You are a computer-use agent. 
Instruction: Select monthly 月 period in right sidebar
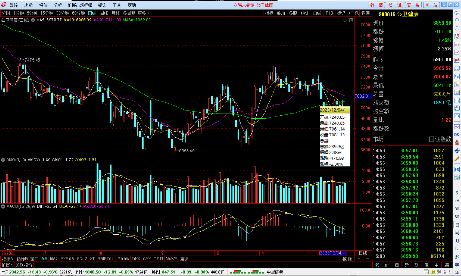click(x=457, y=241)
